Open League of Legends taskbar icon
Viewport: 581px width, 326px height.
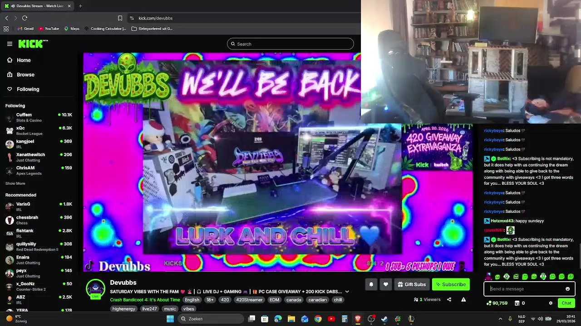tap(411, 319)
